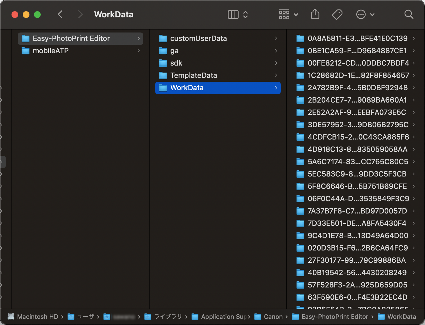Select the customUserData folder
Screen dimensions: 425x325
(x=198, y=38)
